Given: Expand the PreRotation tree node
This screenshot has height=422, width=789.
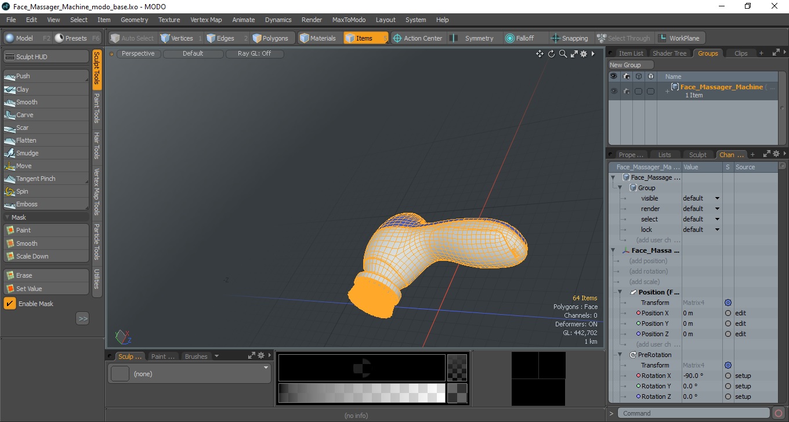Looking at the screenshot, I should [x=620, y=355].
